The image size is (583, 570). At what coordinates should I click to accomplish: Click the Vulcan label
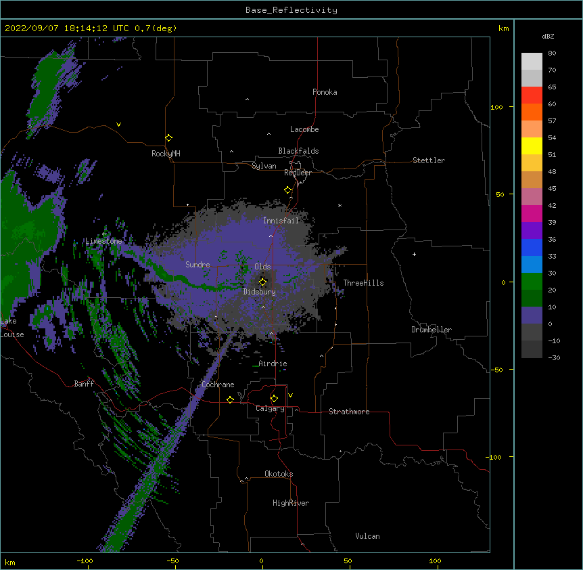(367, 536)
